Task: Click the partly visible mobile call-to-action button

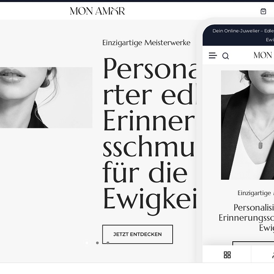Action: (253, 243)
